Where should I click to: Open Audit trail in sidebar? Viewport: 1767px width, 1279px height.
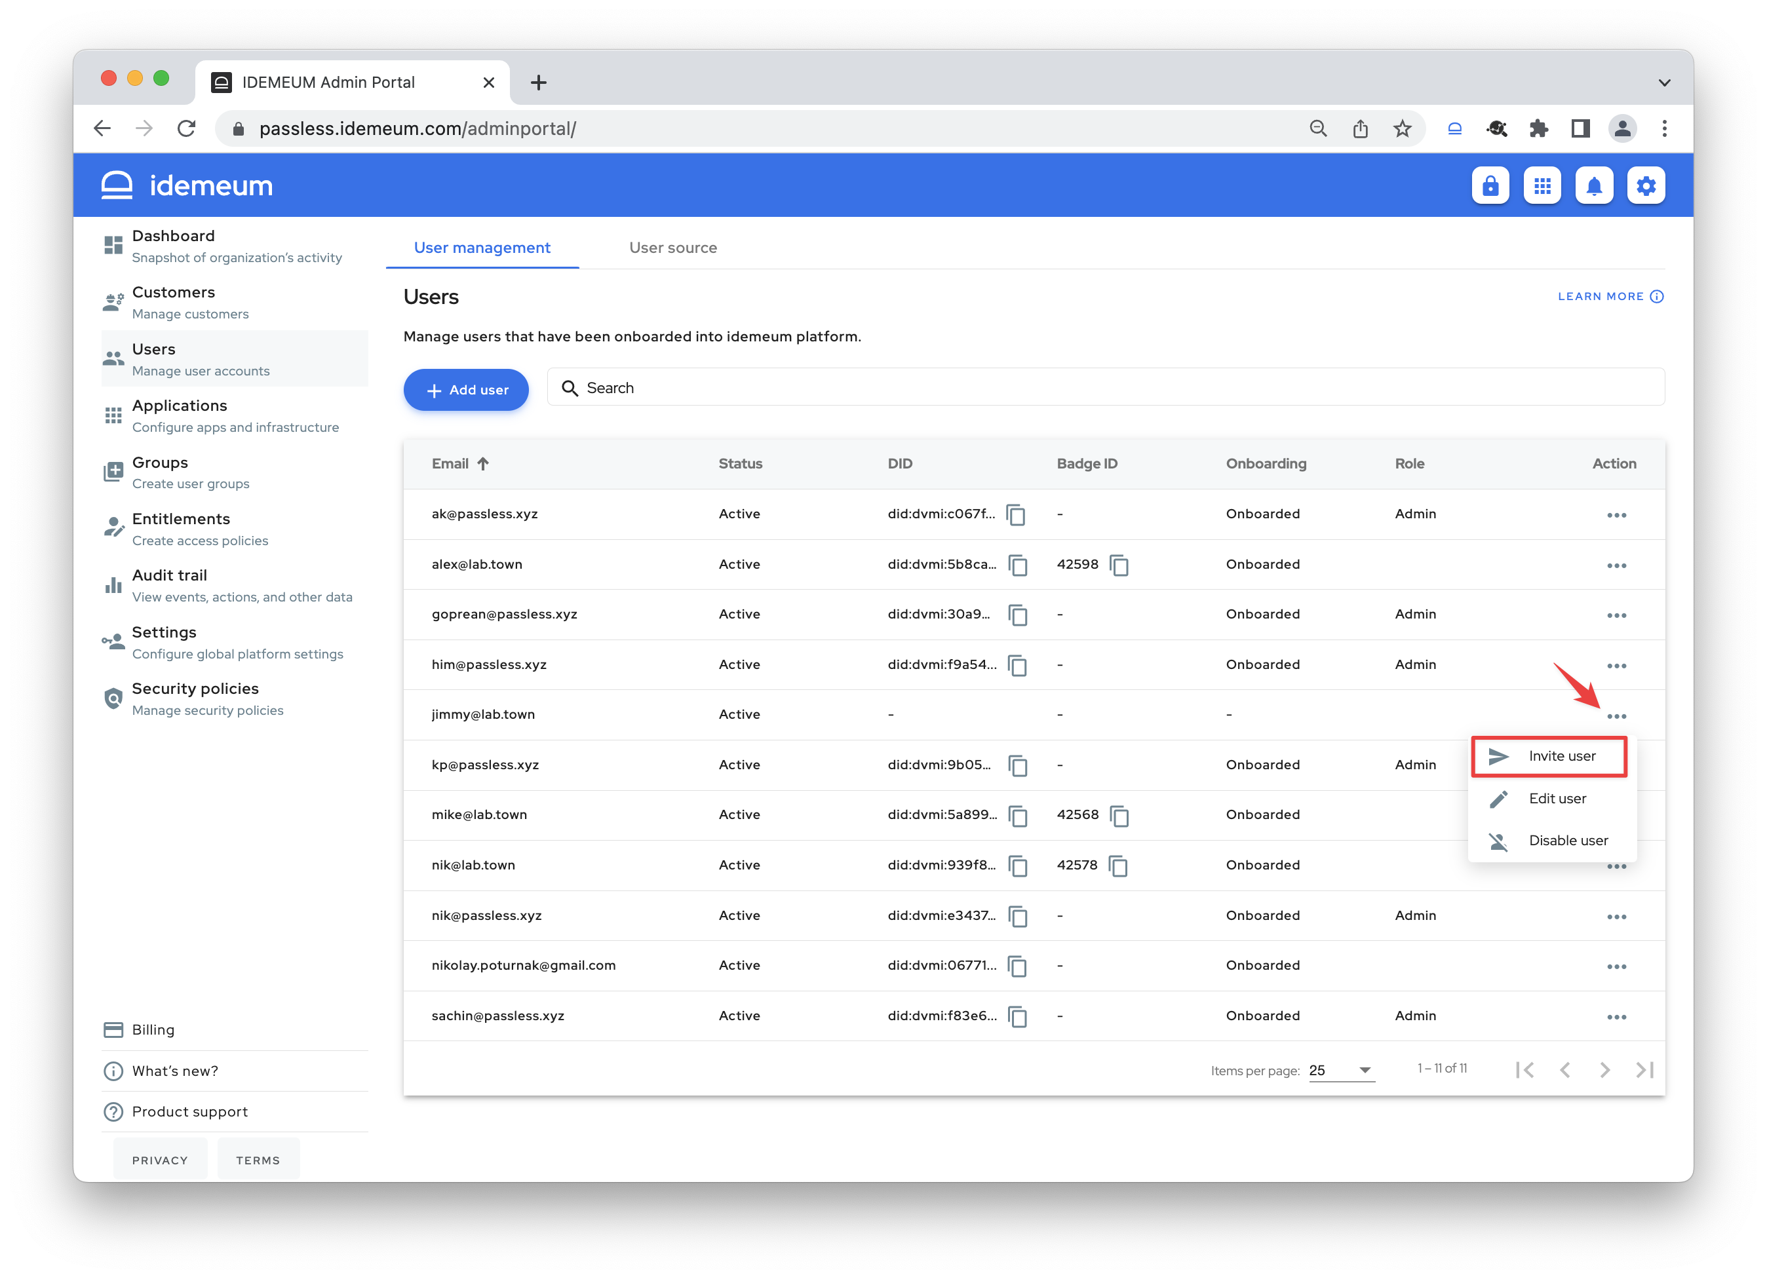click(234, 586)
